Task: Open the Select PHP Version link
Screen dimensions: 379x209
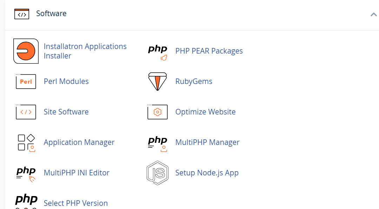Action: 76,203
